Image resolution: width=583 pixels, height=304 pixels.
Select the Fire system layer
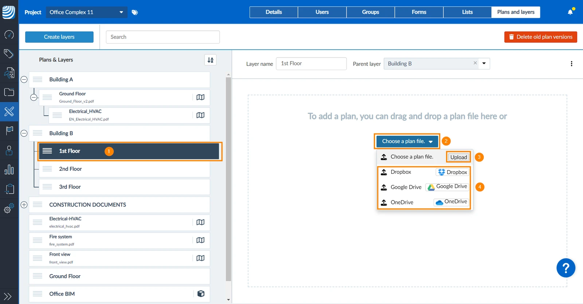coord(120,240)
